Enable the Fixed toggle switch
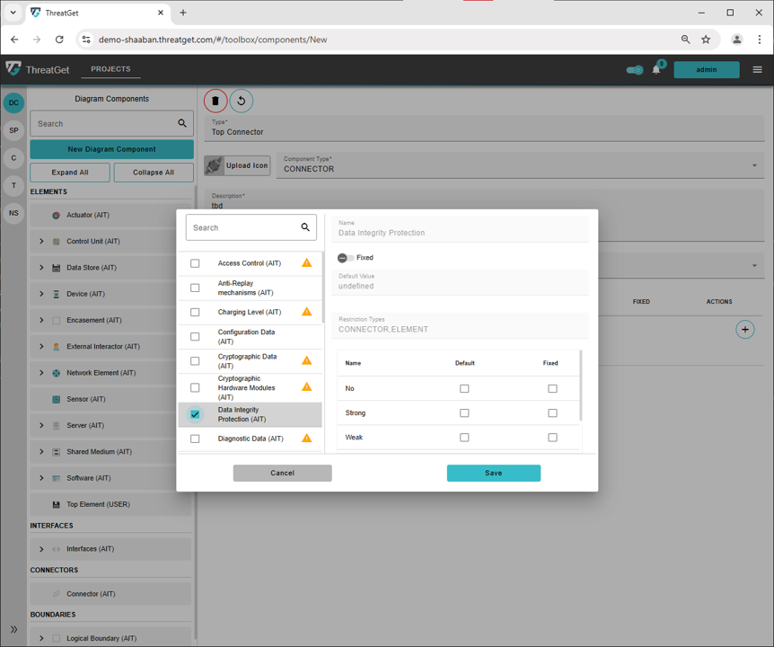 (344, 257)
